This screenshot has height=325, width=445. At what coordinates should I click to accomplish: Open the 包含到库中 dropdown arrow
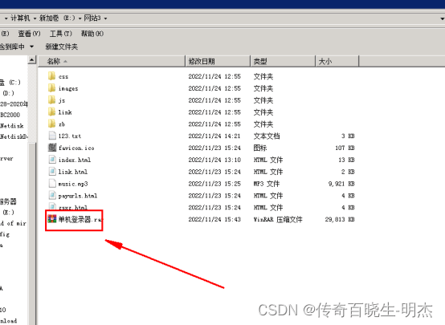coord(32,47)
